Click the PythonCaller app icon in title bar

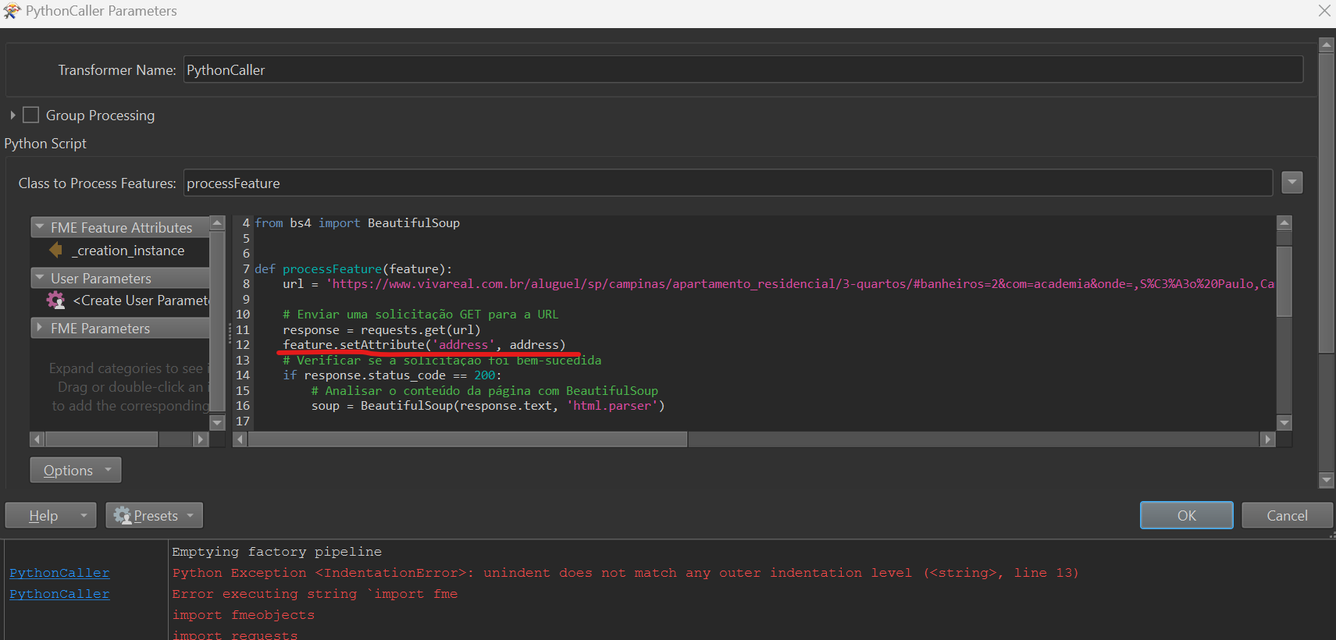click(x=12, y=11)
